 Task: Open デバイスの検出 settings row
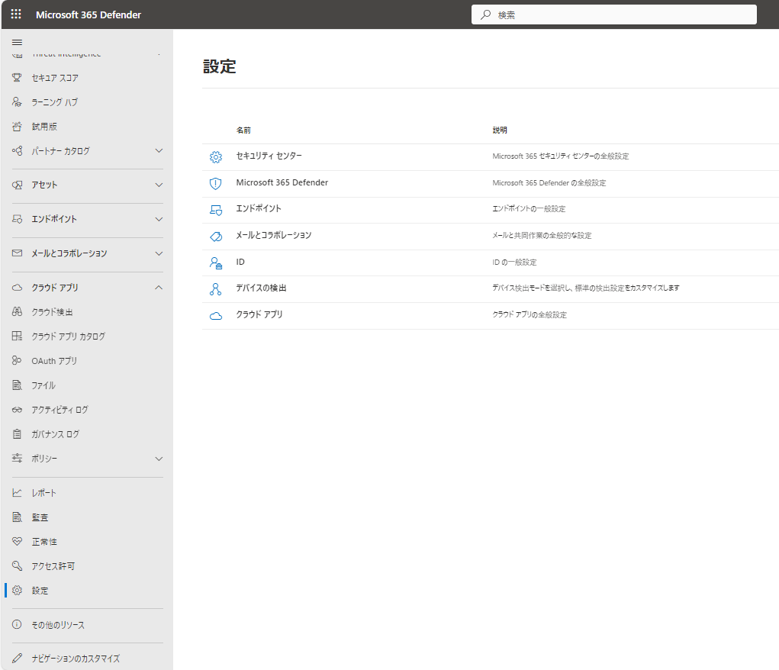click(491, 289)
